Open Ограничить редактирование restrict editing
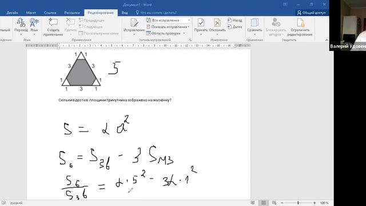This screenshot has height=206, width=366. (x=300, y=27)
